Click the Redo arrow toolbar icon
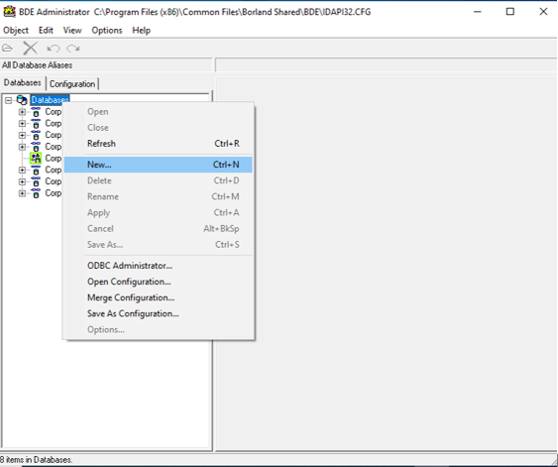Image resolution: width=558 pixels, height=467 pixels. coord(73,48)
